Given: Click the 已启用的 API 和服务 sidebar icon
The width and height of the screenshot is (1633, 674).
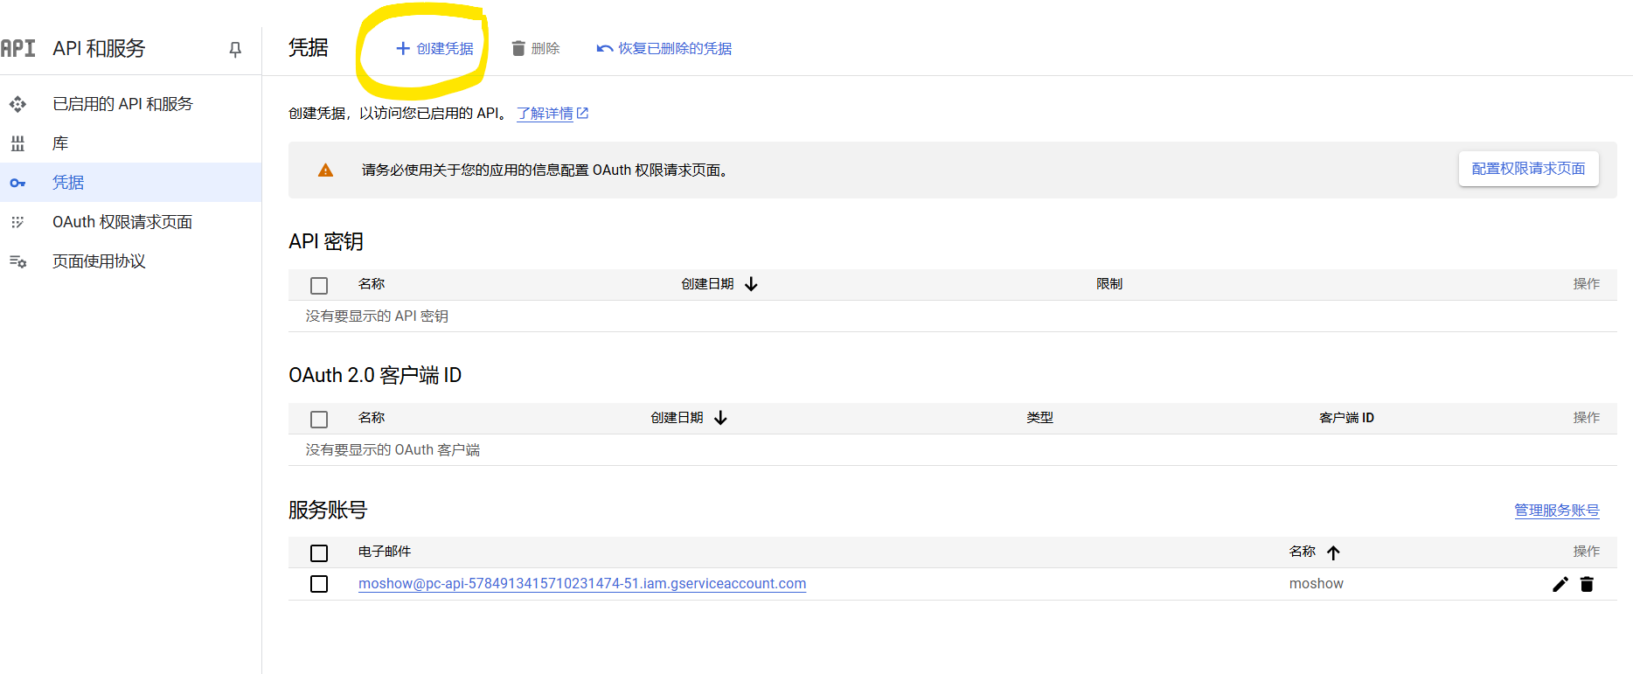Looking at the screenshot, I should click(17, 104).
